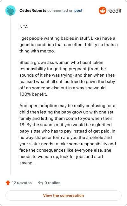Click the "100% benefit." line of text
This screenshot has height=206, width=127.
[33, 94]
